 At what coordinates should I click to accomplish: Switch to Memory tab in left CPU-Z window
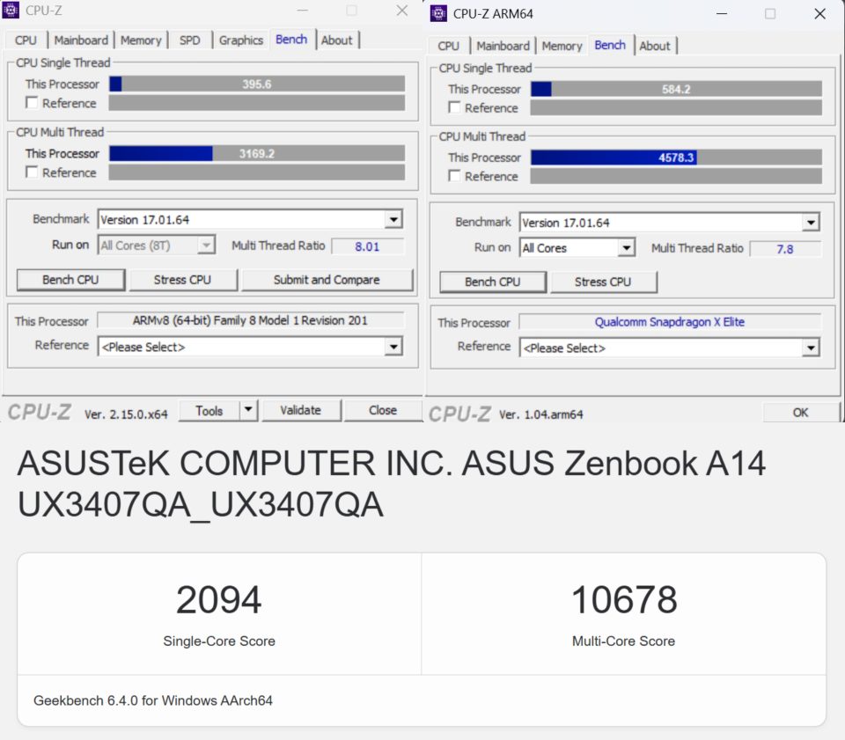pyautogui.click(x=141, y=40)
